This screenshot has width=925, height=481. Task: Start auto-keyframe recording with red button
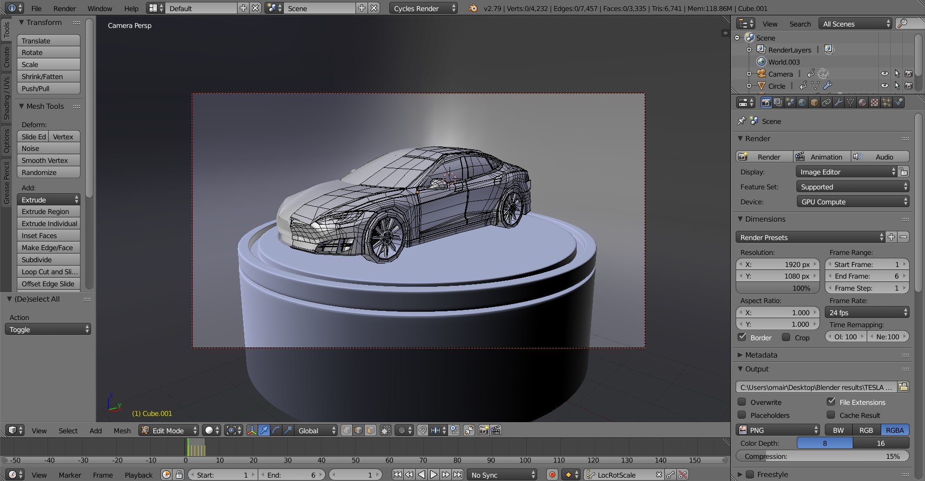[x=552, y=475]
